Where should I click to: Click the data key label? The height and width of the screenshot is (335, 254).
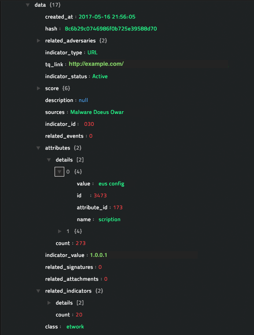click(x=40, y=5)
